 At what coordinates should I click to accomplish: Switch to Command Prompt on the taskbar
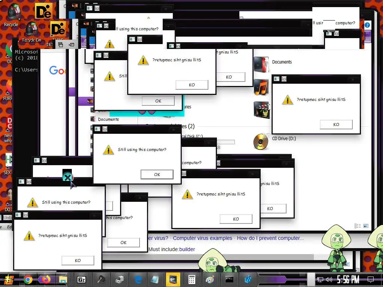(x=229, y=280)
